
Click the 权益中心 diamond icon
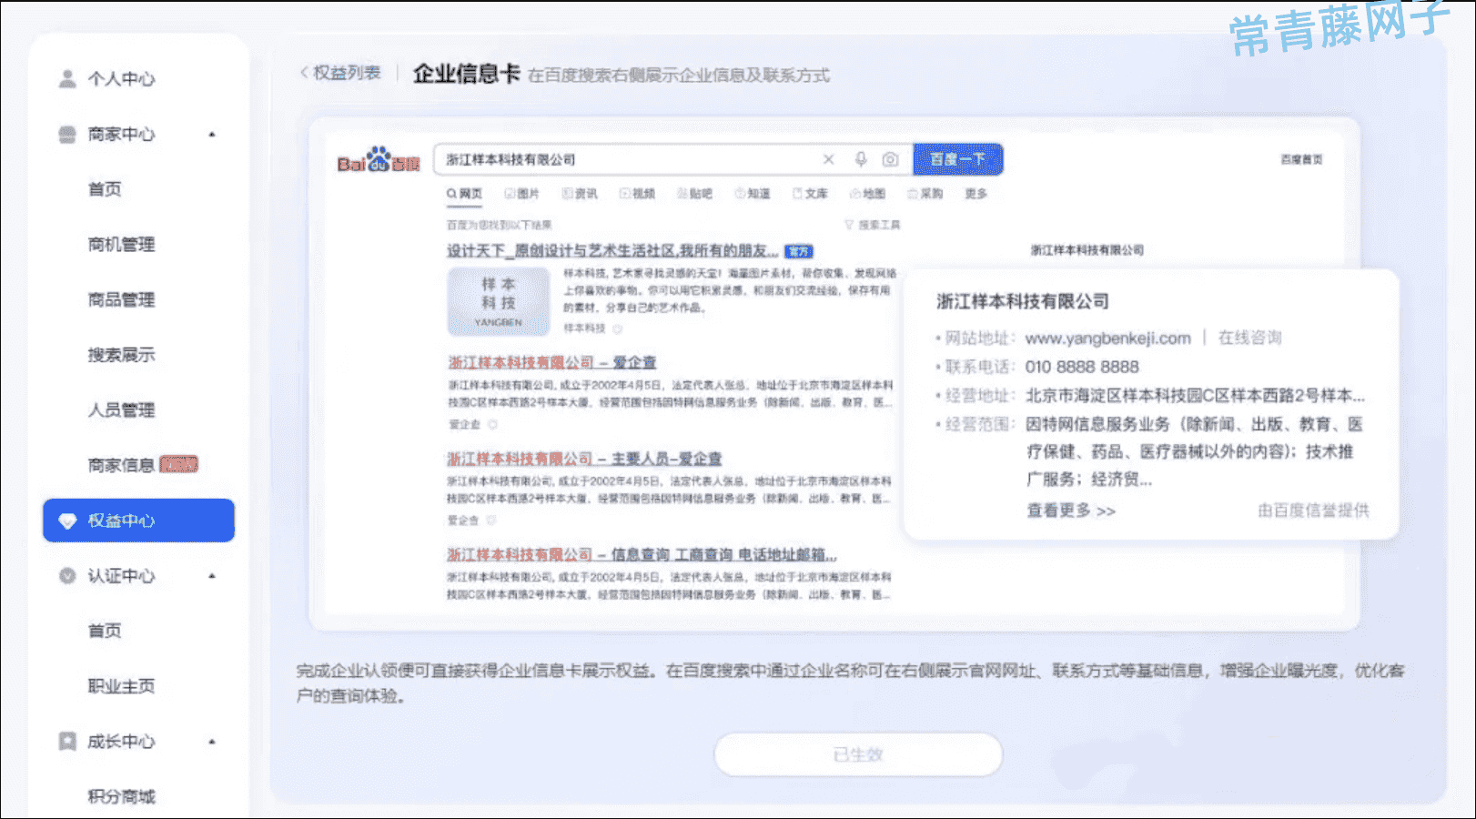tap(67, 521)
